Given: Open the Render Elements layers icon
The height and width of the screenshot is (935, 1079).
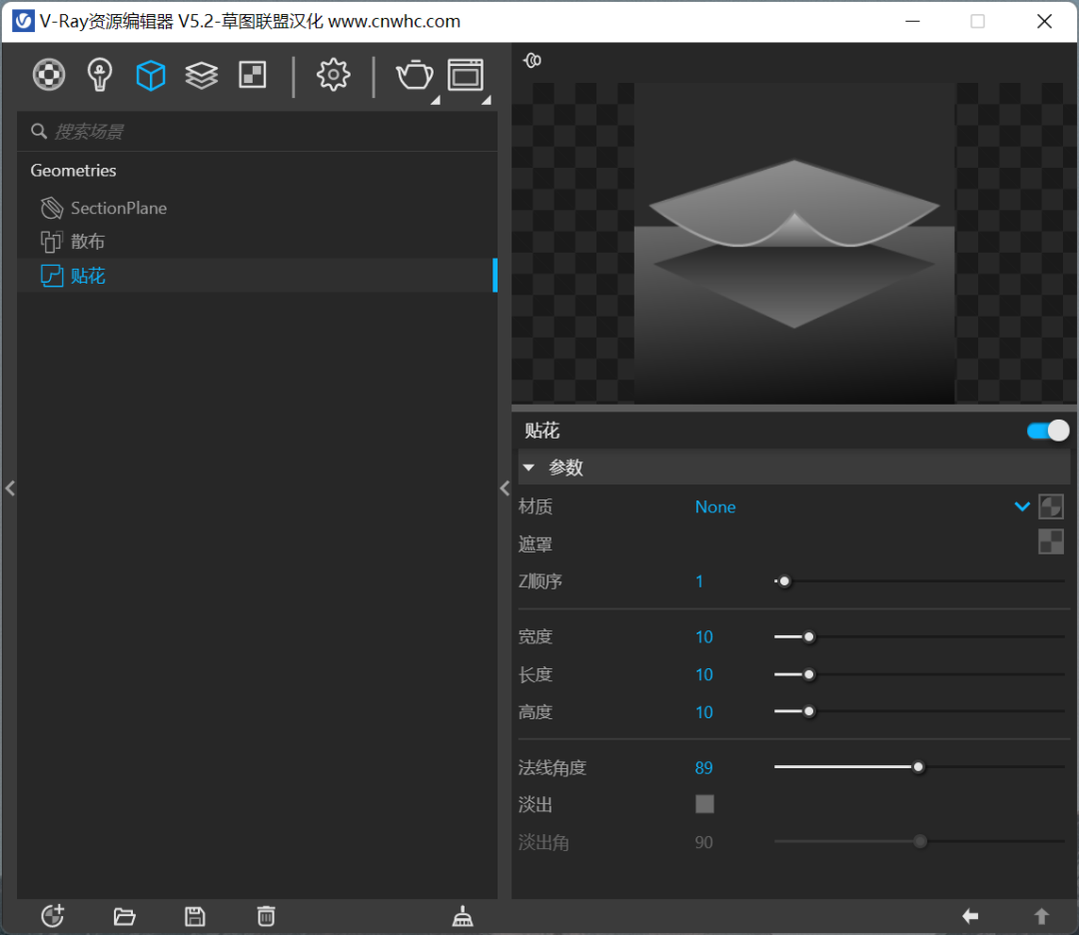Looking at the screenshot, I should click(x=202, y=75).
